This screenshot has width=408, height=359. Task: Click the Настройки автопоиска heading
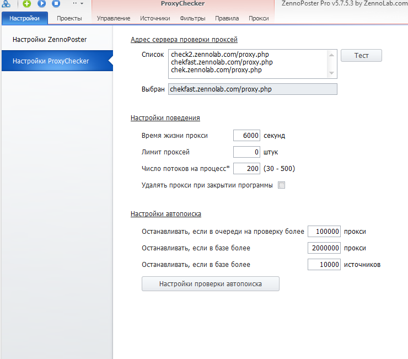166,214
